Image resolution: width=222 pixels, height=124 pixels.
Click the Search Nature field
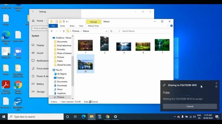pyautogui.click(x=143, y=31)
